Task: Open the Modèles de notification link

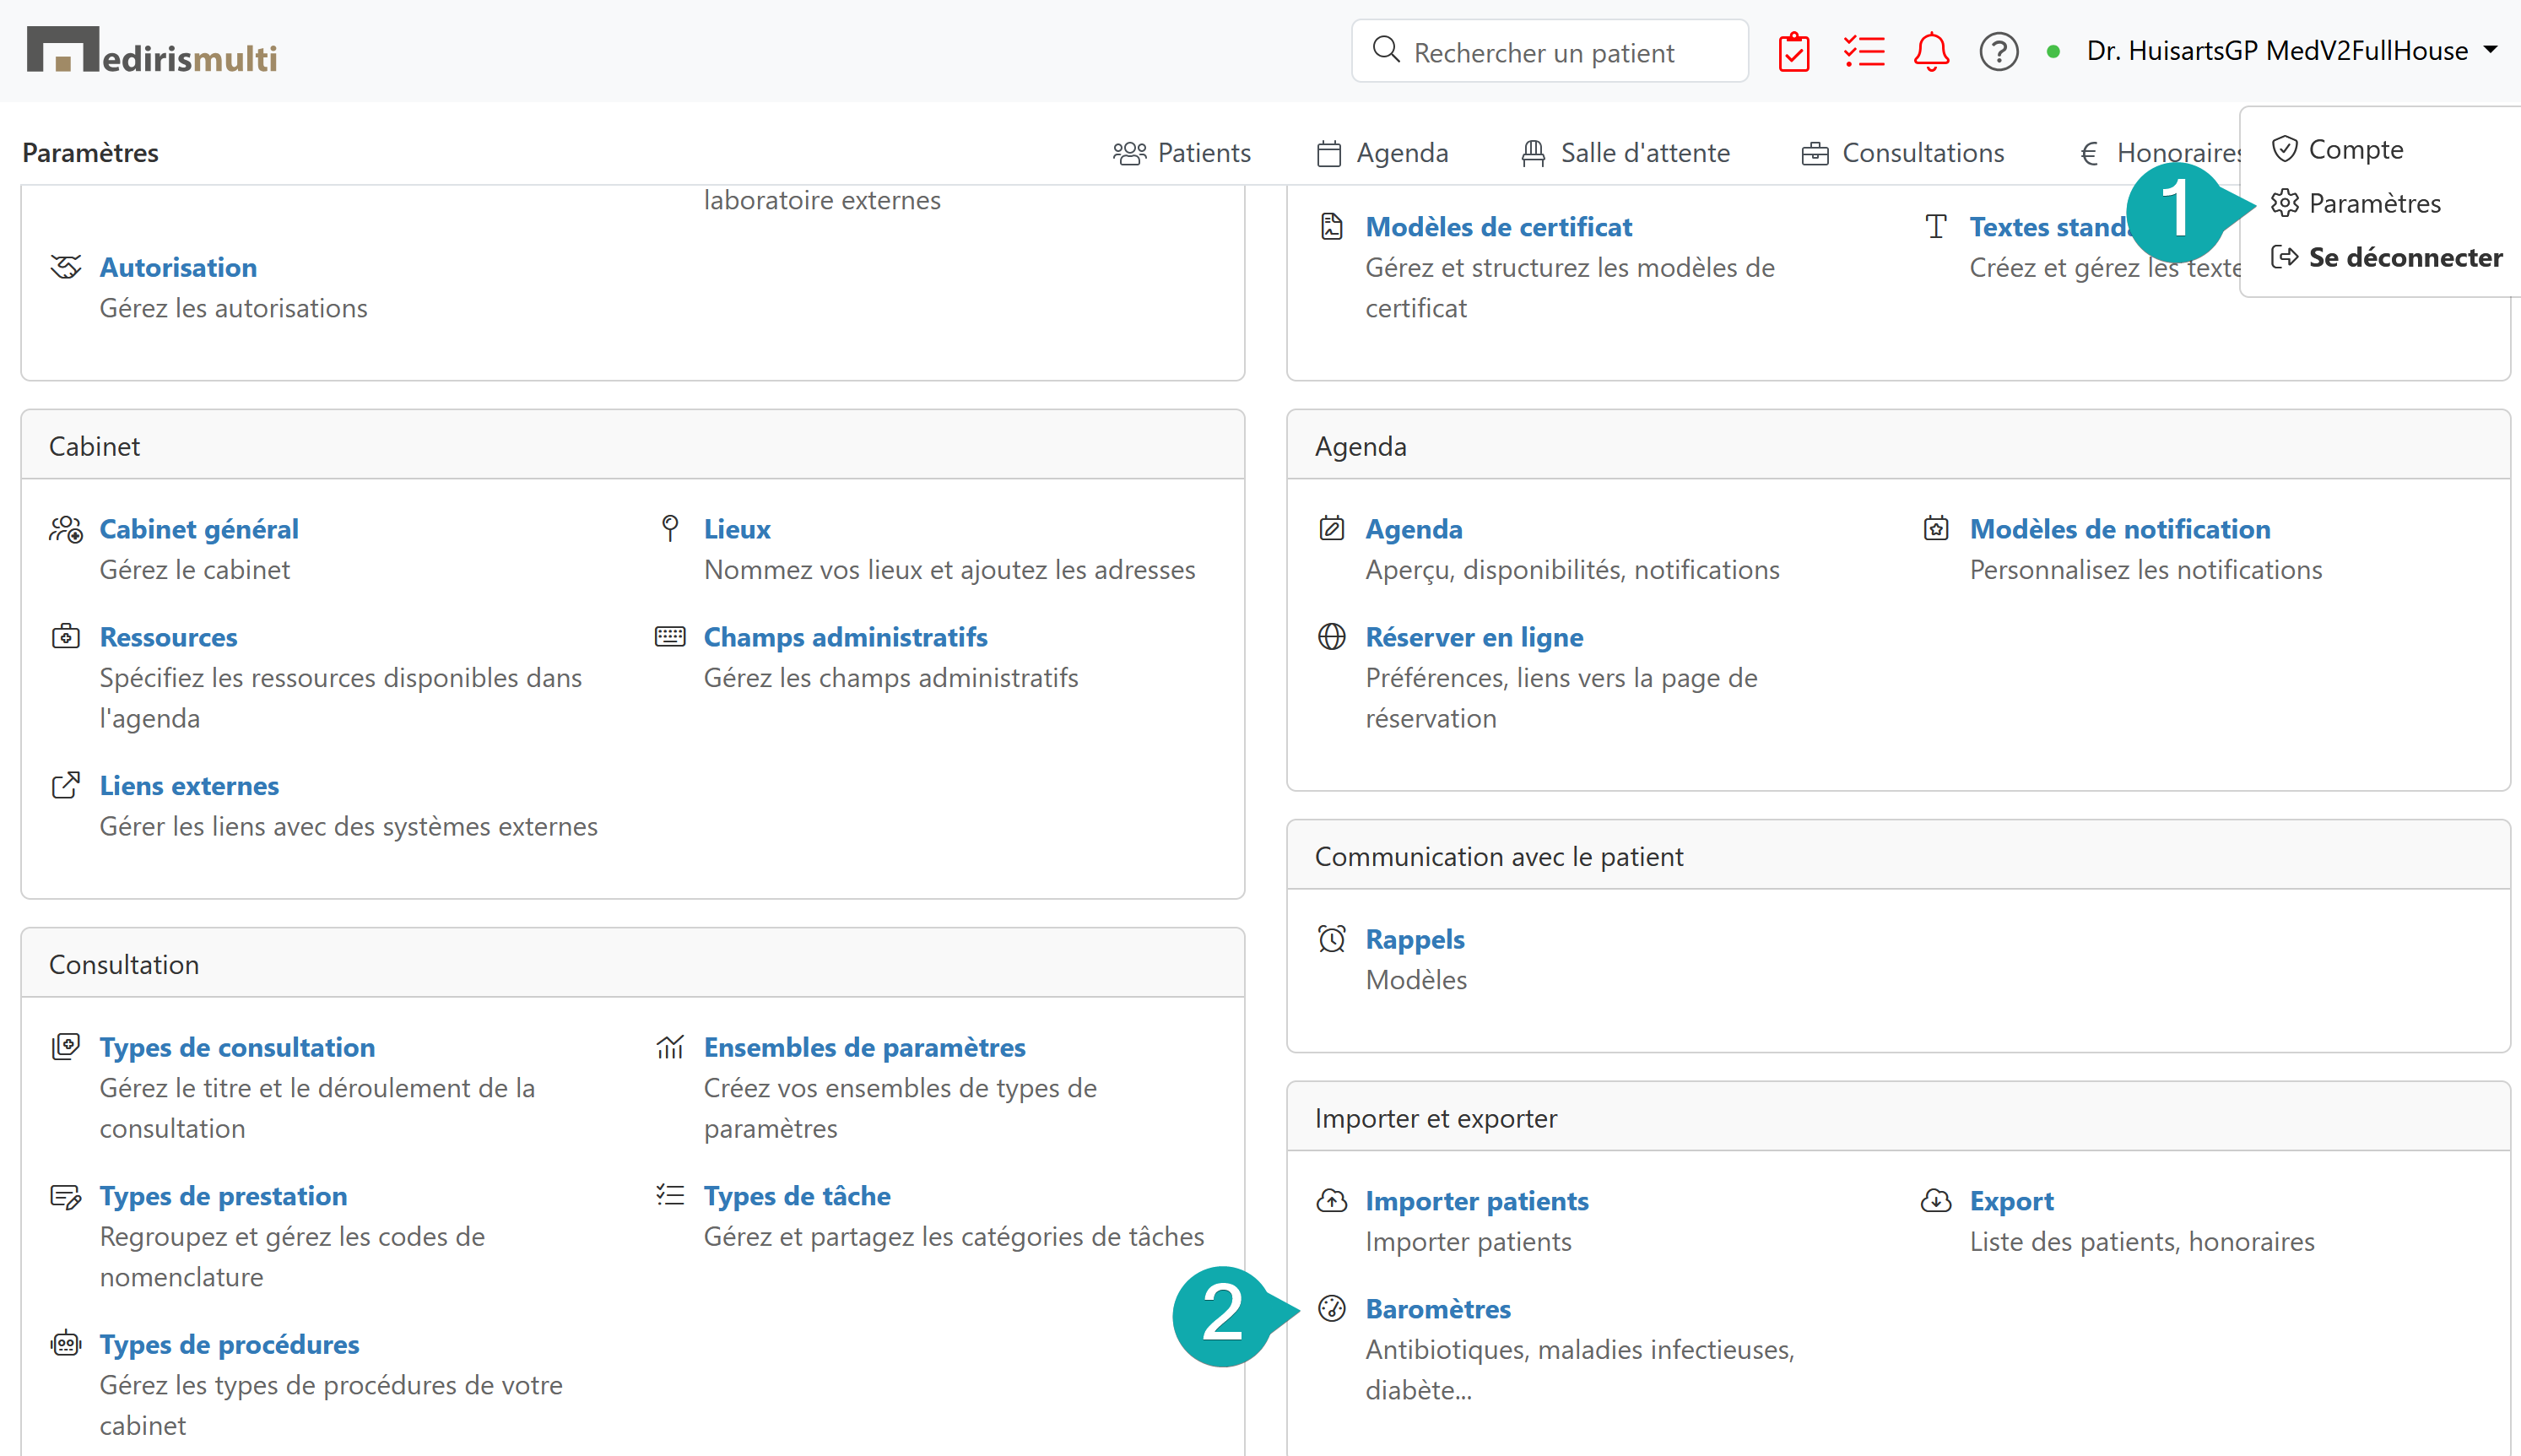Action: pos(2119,529)
